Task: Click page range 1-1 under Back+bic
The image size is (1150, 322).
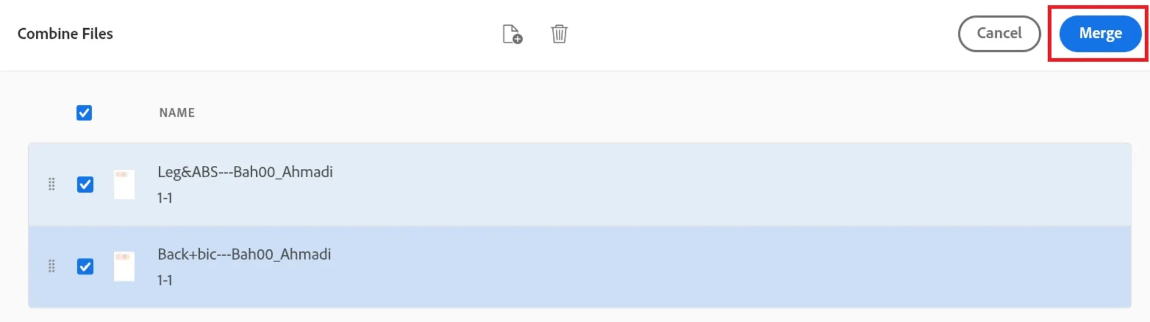Action: tap(165, 280)
